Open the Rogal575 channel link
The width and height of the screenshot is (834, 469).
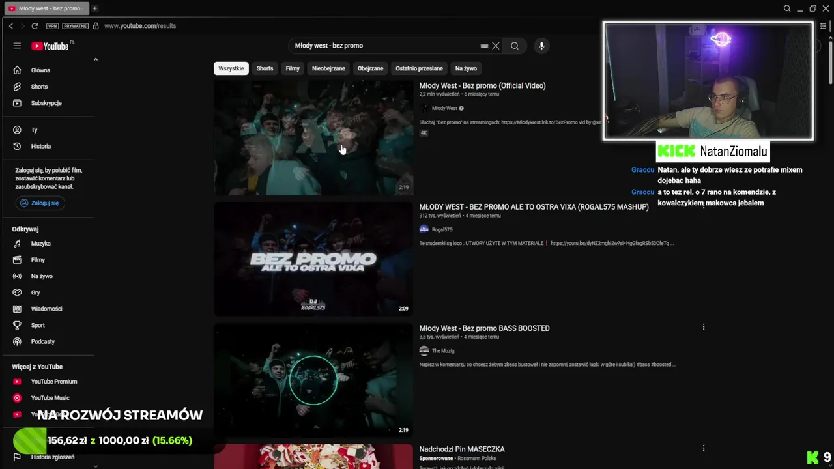coord(442,229)
